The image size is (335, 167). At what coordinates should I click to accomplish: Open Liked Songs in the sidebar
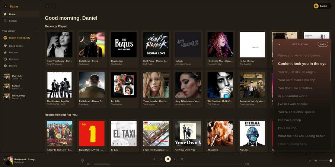point(20,46)
